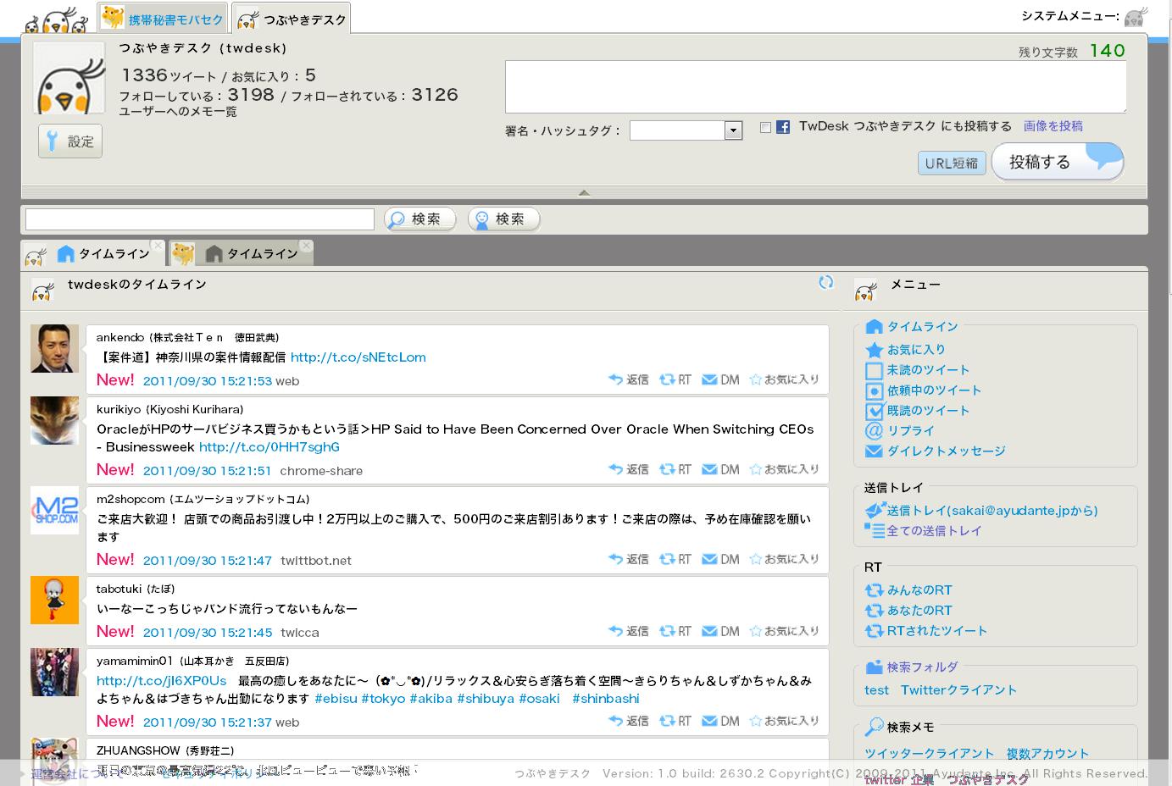Viewport: 1172px width, 786px height.
Task: Retweet yamamimin01's tweet
Action: (675, 721)
